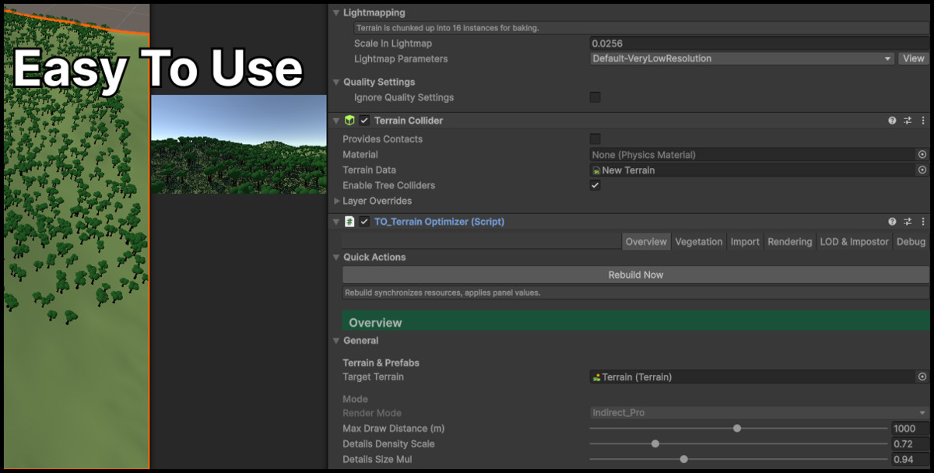Viewport: 934px width, 473px height.
Task: Click the Max Draw Distance slider handle
Action: (x=737, y=429)
